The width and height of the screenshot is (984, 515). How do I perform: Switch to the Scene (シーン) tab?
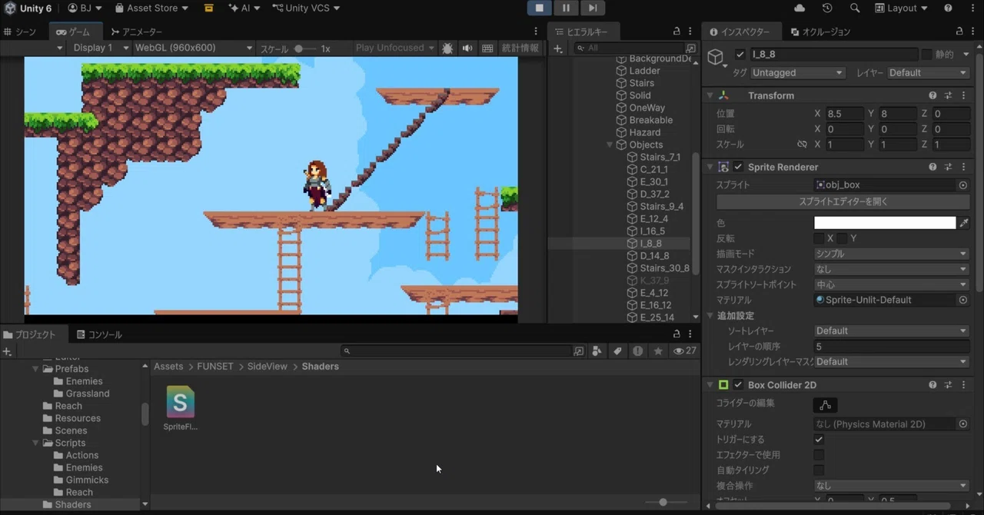click(x=20, y=32)
